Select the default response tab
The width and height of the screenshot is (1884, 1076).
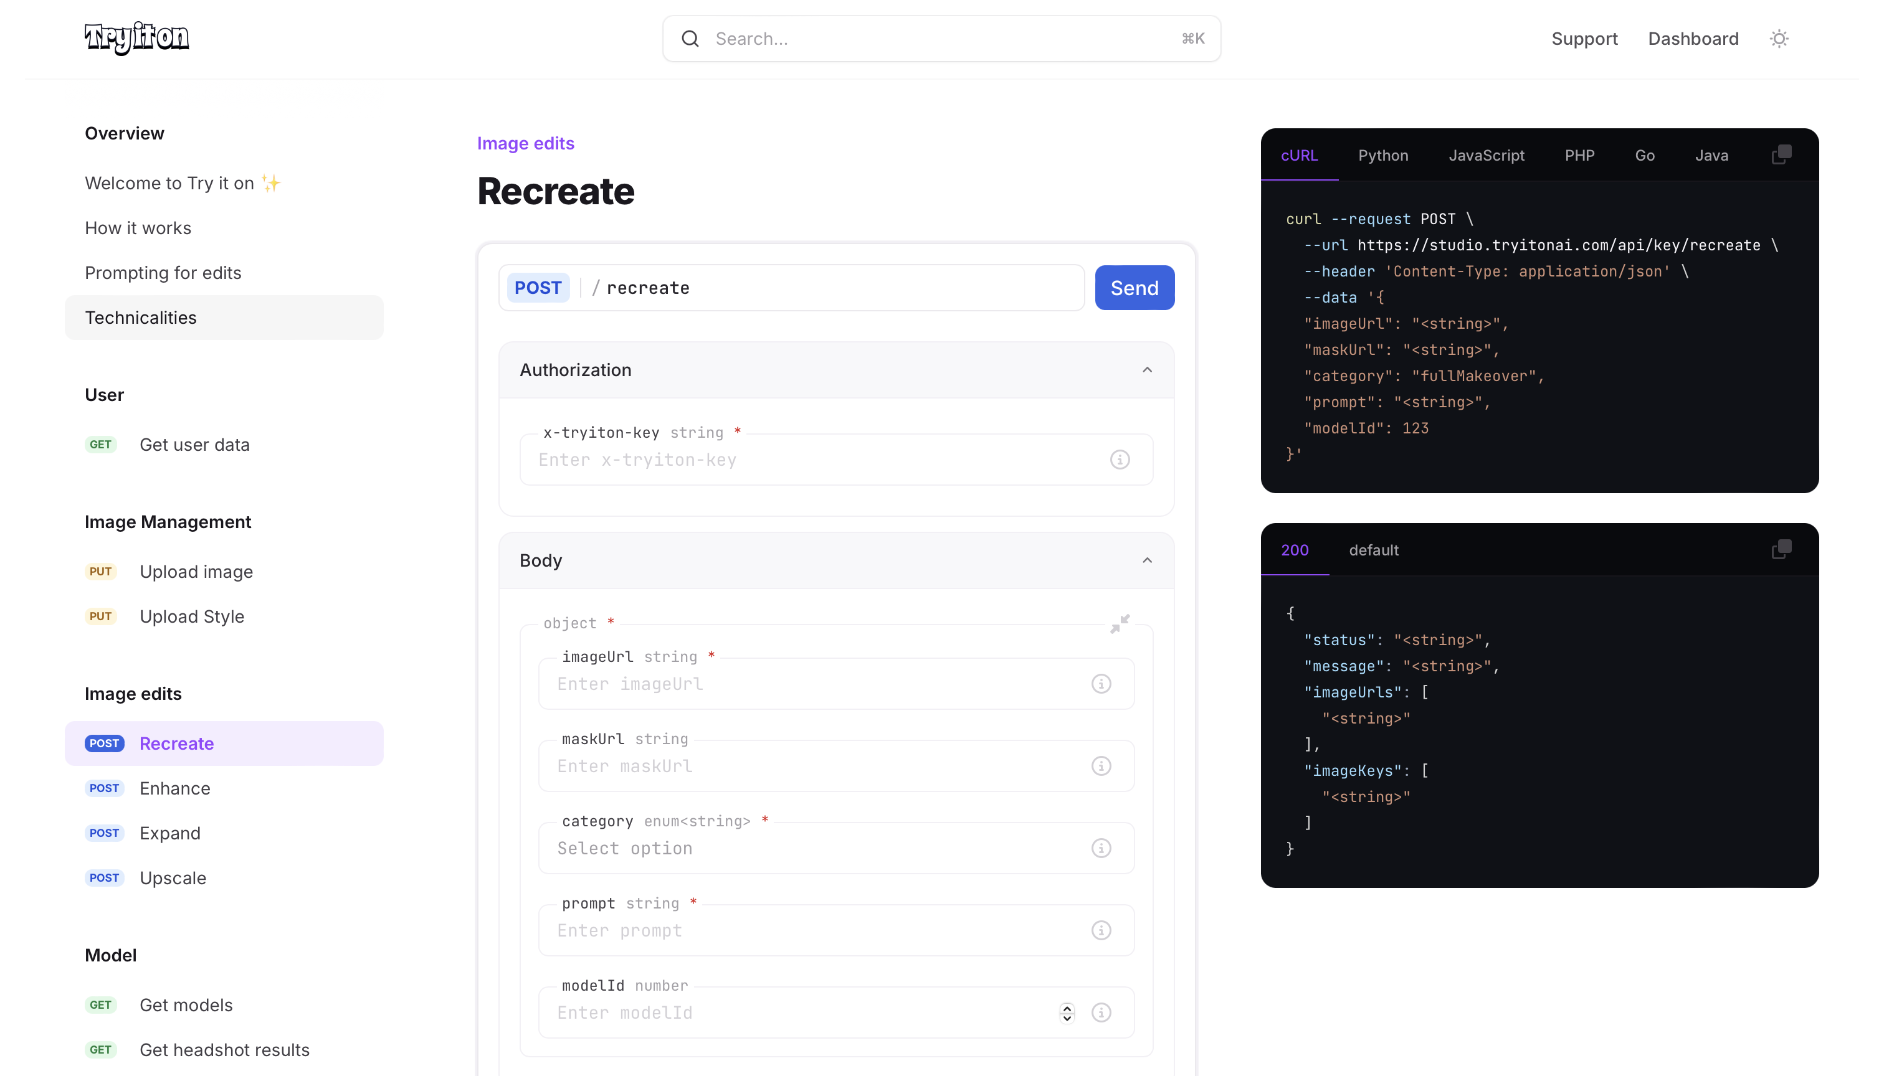1373,550
